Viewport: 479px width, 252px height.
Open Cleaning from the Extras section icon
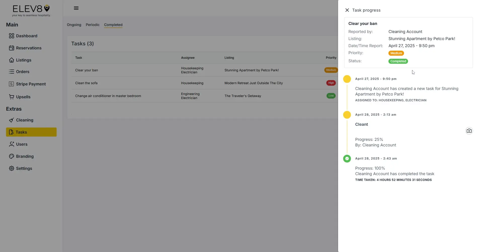(12, 120)
